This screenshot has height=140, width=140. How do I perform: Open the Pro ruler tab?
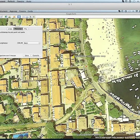tap(26, 29)
